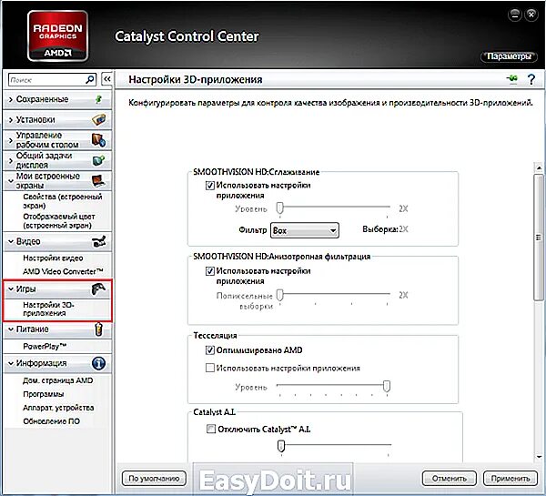Open Аппарат. устройства information item

tap(58, 408)
